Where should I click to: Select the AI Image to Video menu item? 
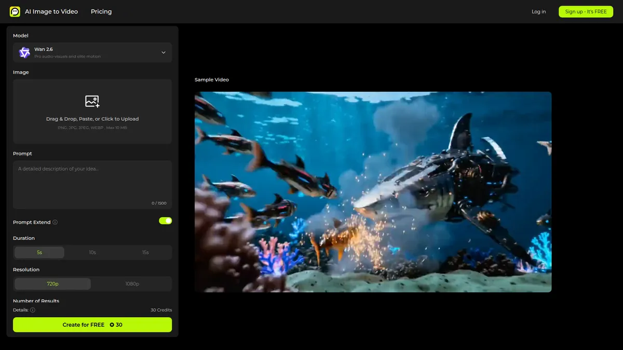pos(51,11)
